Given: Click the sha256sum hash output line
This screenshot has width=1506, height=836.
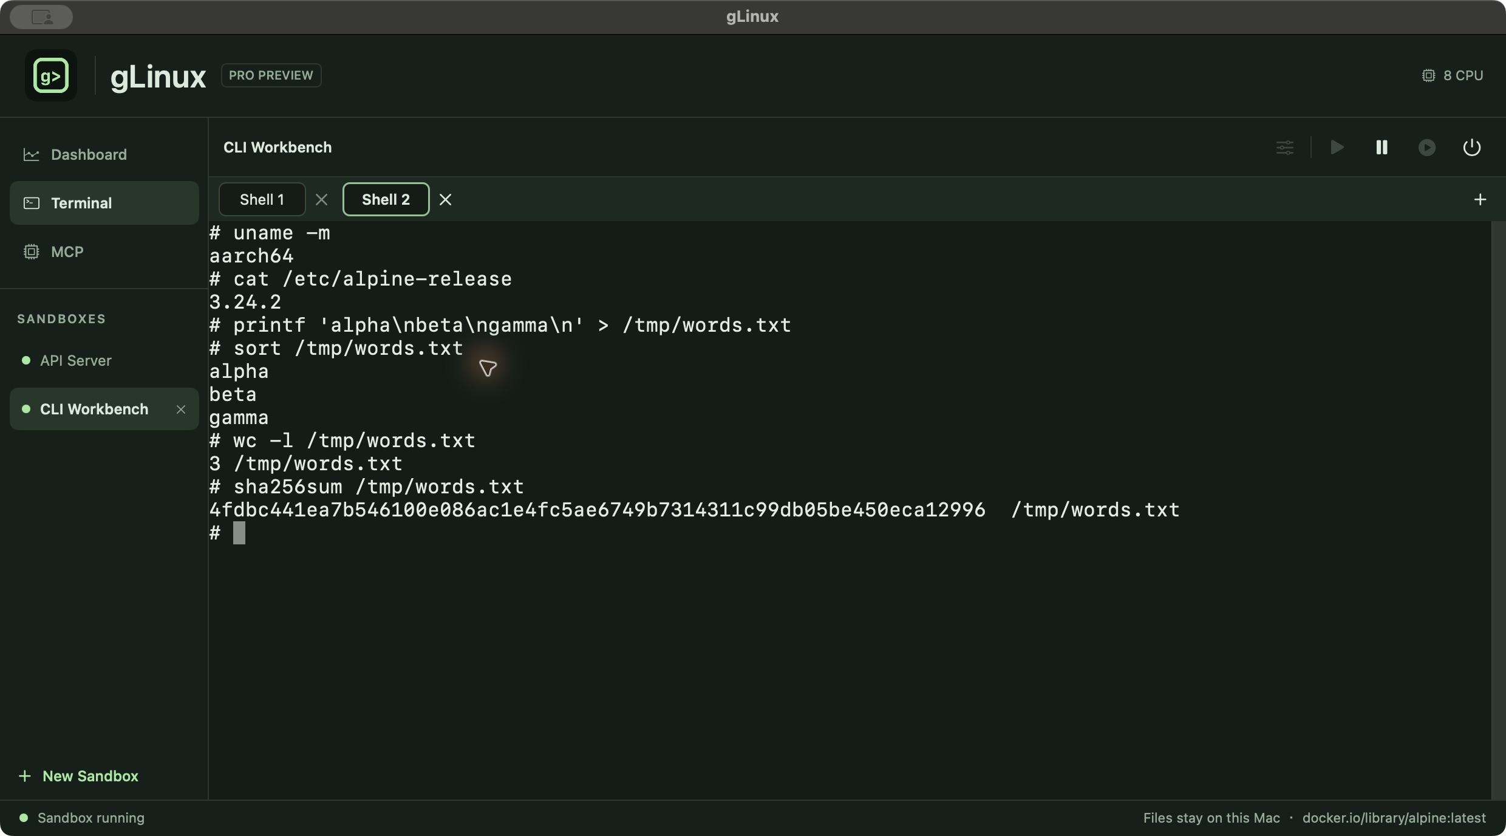Looking at the screenshot, I should click(694, 510).
